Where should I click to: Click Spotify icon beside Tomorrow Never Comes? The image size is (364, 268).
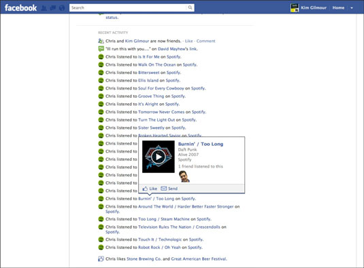tap(101, 112)
